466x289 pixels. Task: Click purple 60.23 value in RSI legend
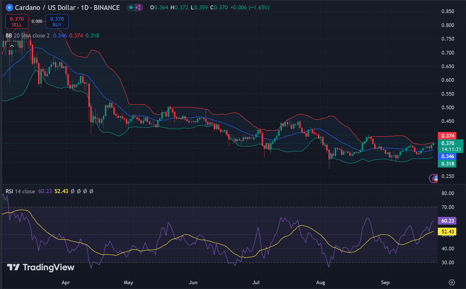click(45, 191)
